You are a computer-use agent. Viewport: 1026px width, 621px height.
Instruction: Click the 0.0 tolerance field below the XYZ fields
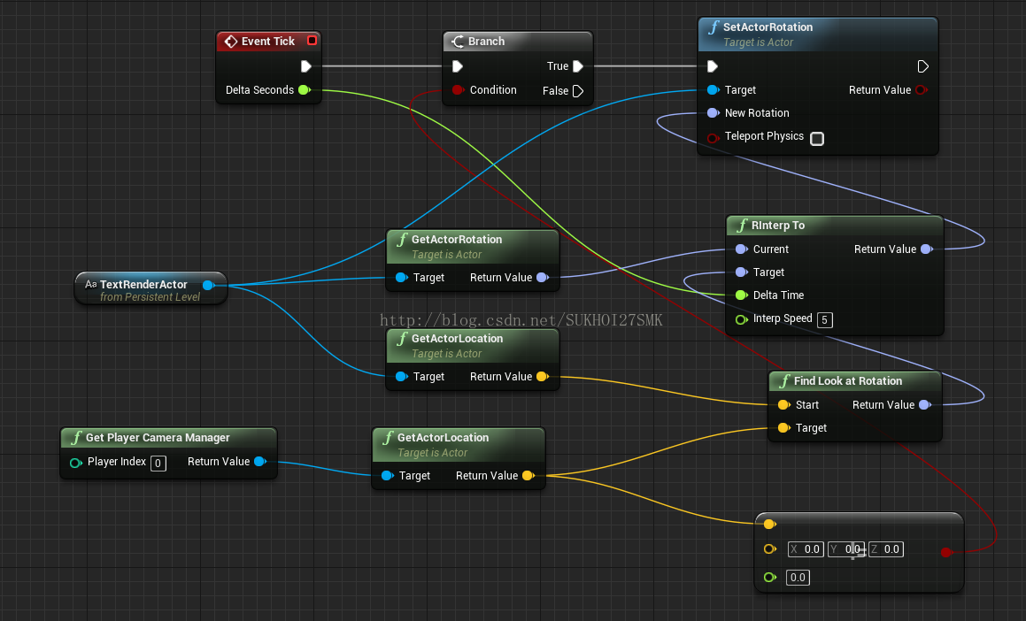[x=798, y=577]
